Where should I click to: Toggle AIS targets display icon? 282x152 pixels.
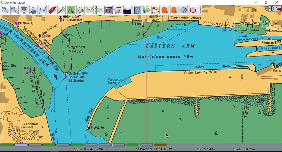(80, 10)
